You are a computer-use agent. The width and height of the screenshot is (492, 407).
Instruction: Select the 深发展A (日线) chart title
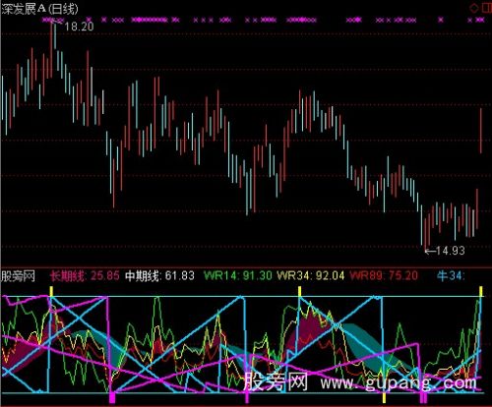(x=39, y=9)
